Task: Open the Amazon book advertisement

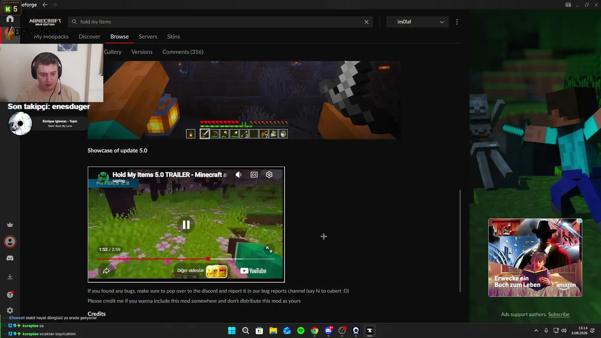Action: [x=535, y=258]
